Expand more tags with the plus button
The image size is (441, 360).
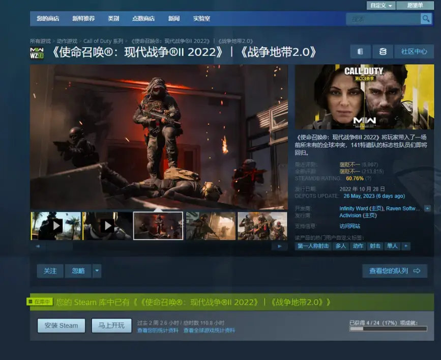coord(405,246)
